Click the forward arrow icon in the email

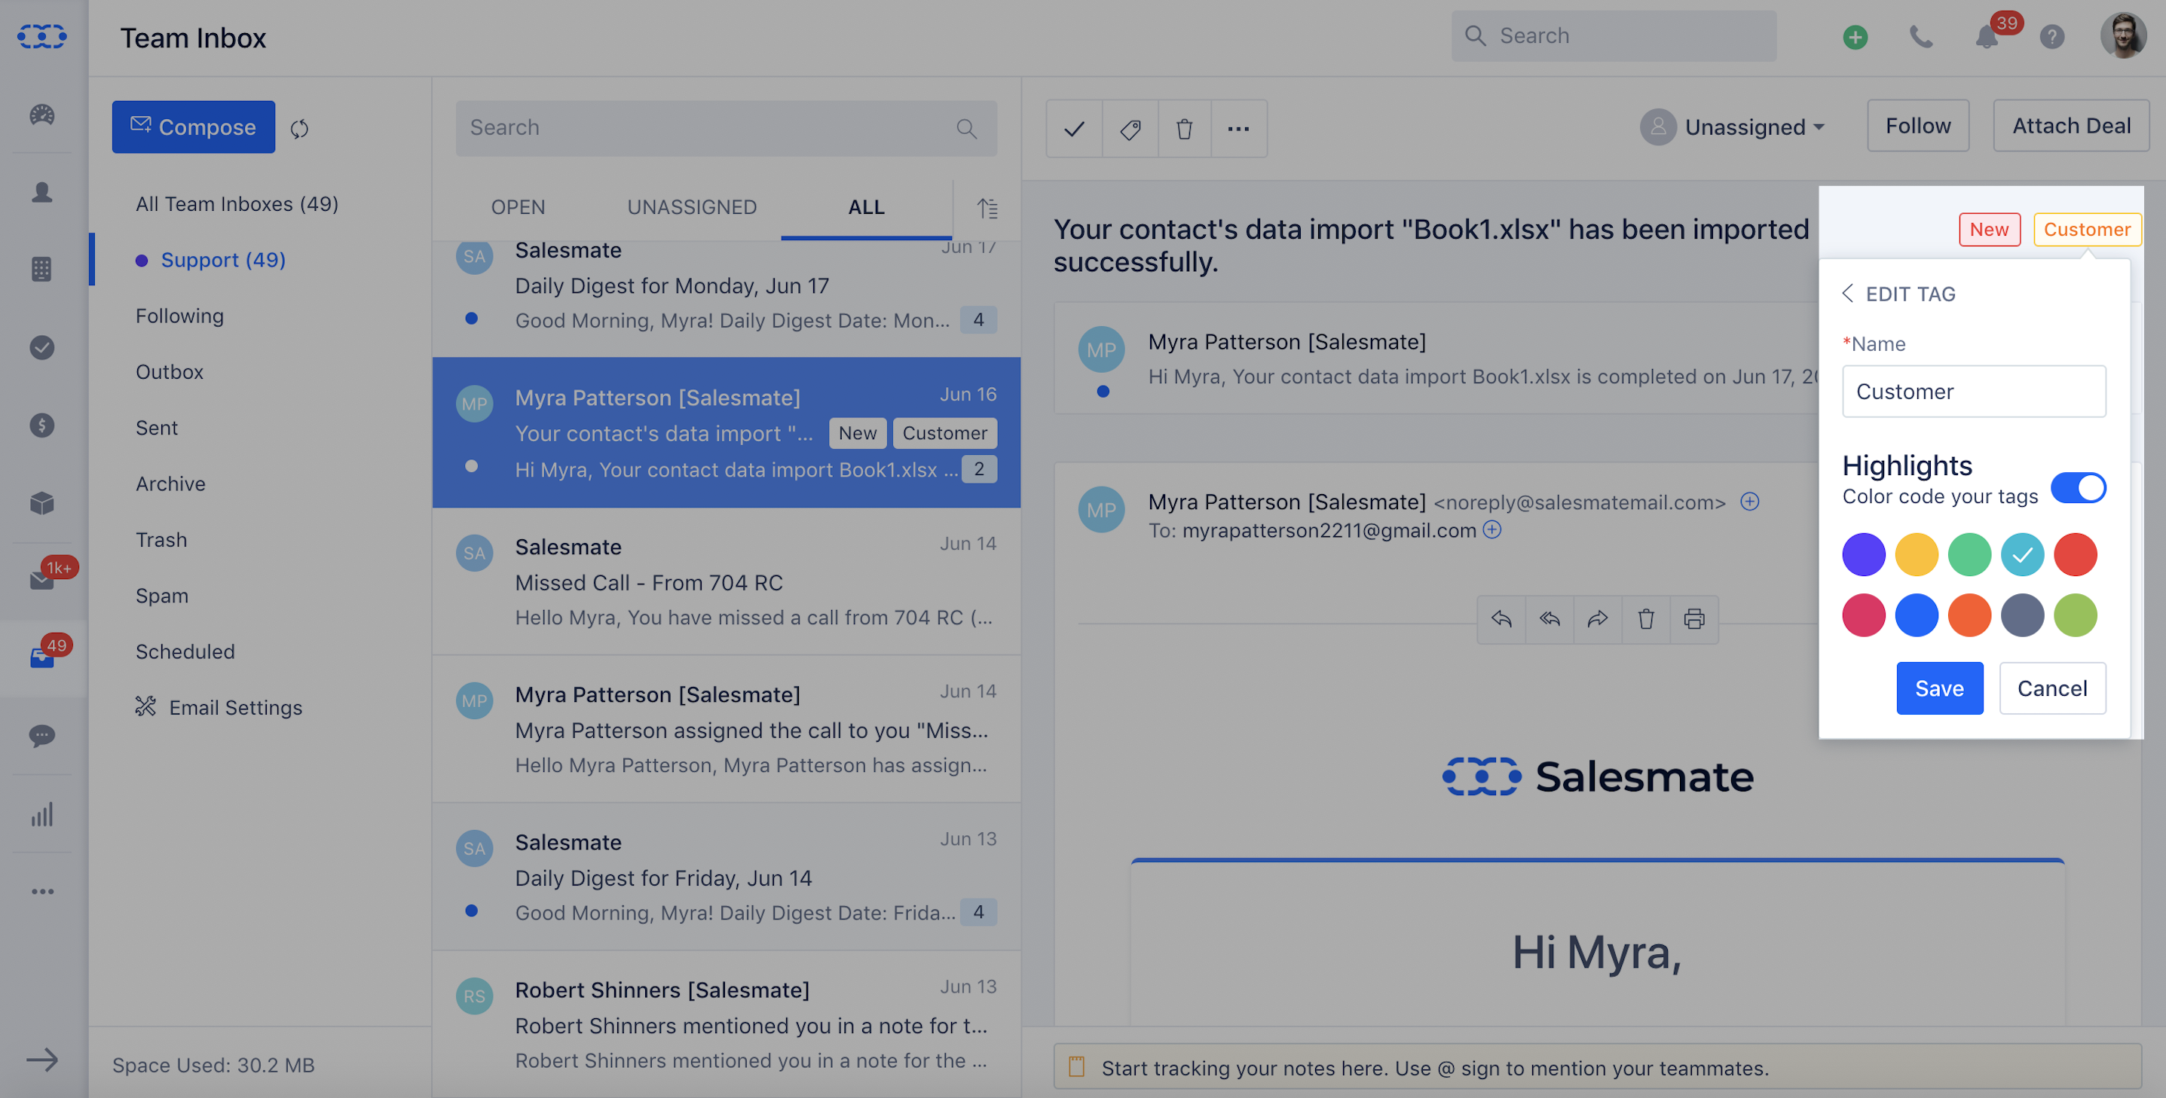pos(1598,619)
